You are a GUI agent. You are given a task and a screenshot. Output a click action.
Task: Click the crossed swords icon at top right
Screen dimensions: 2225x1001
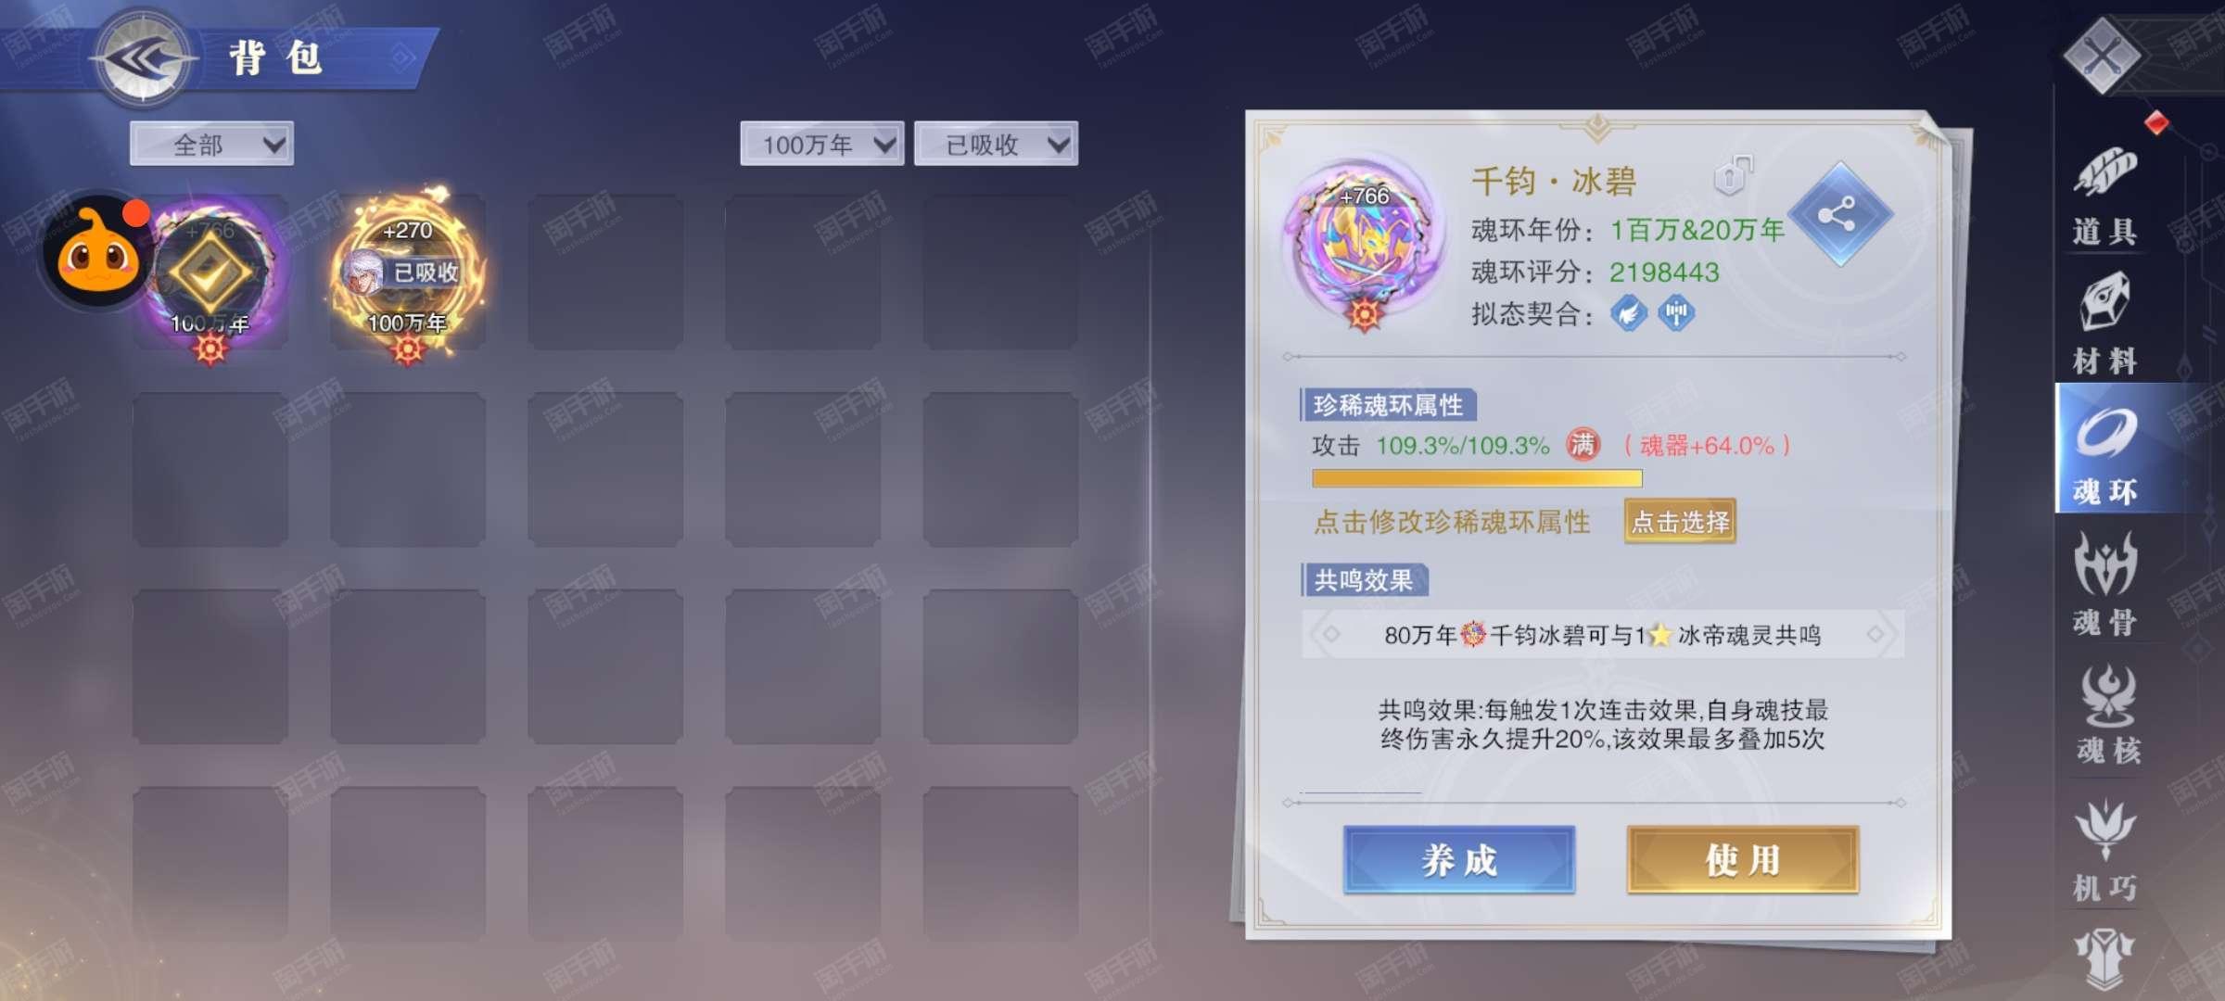coord(2102,57)
